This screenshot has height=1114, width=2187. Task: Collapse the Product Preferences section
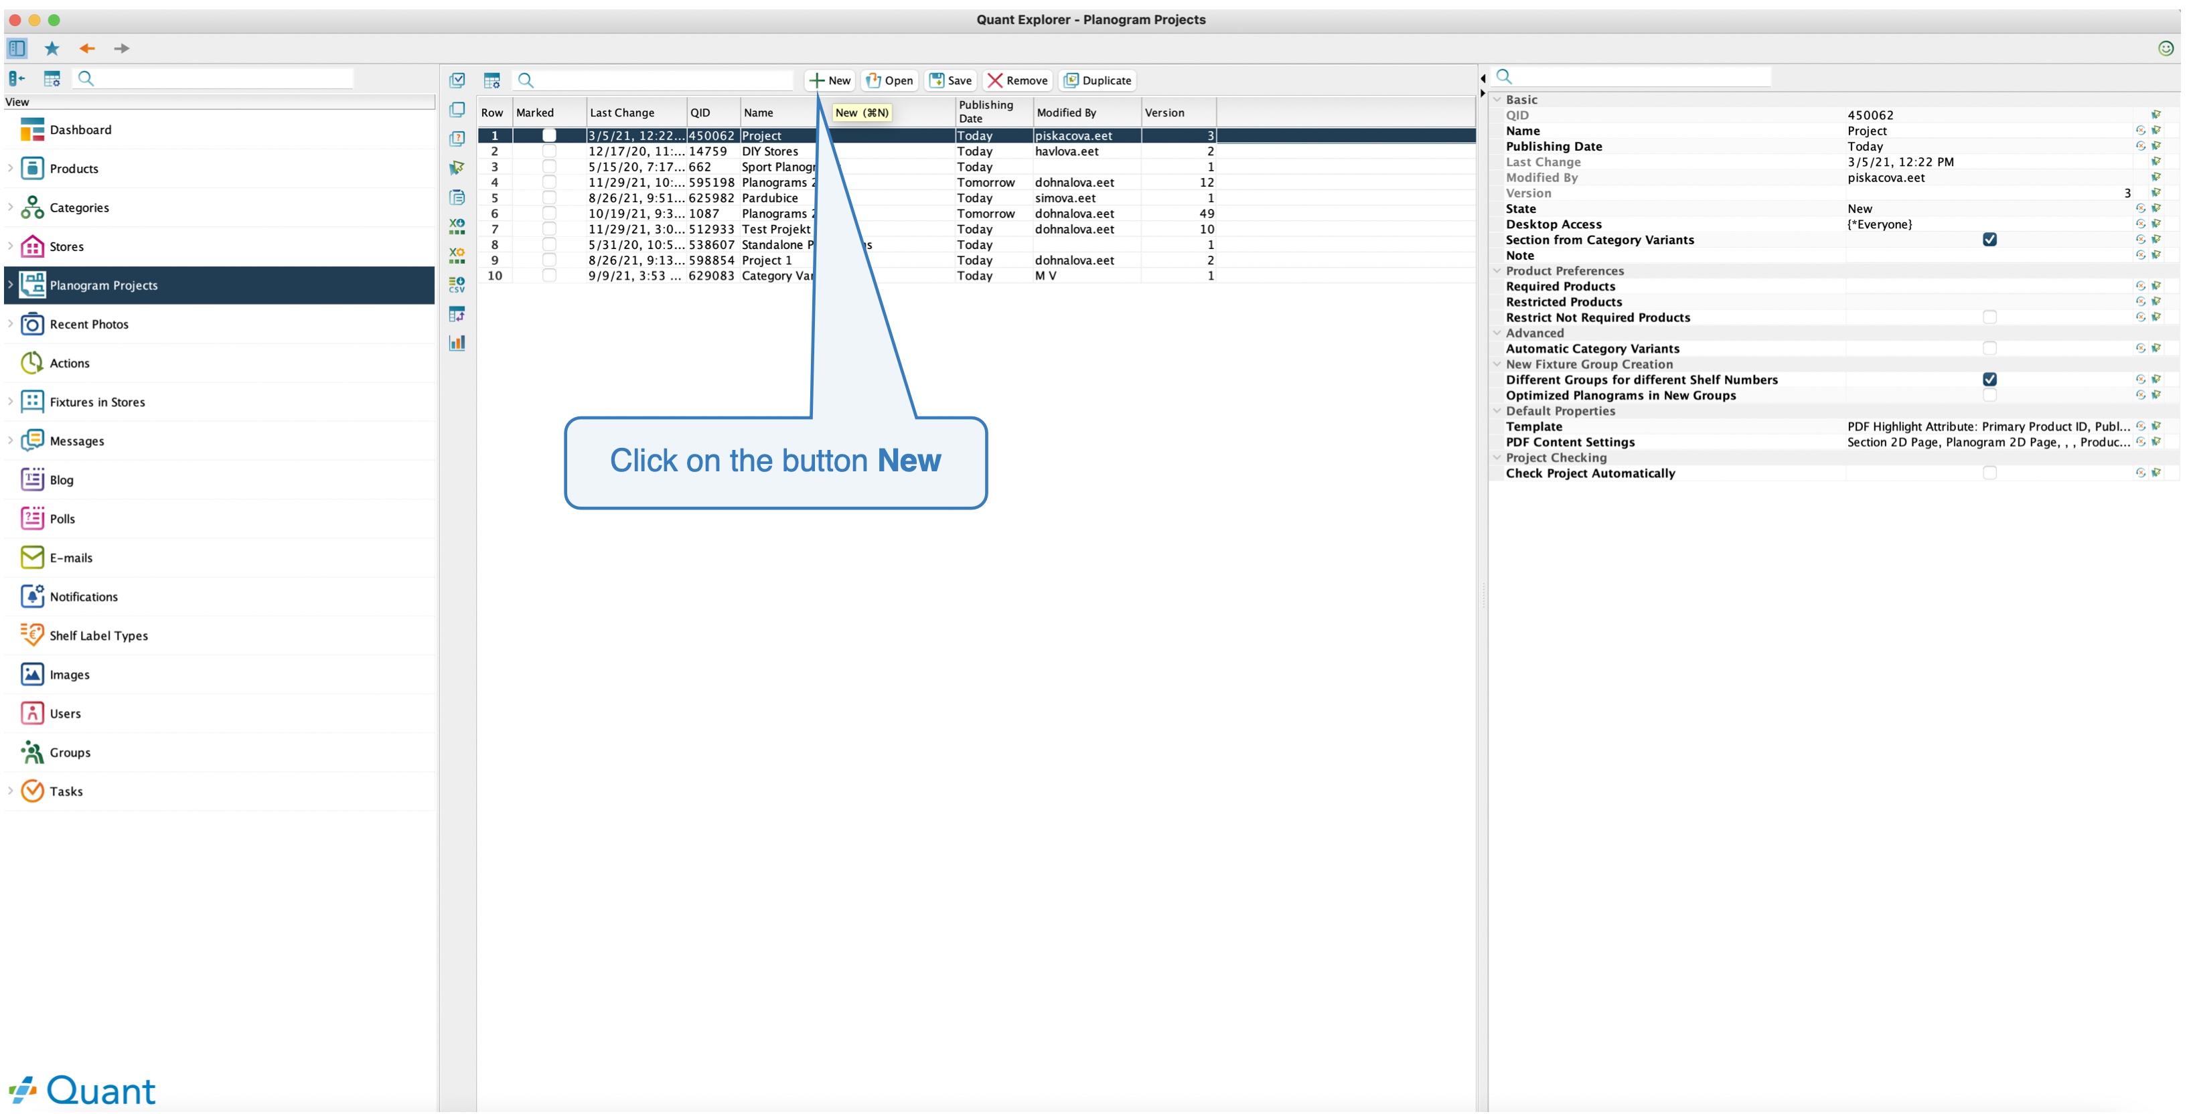(x=1497, y=271)
